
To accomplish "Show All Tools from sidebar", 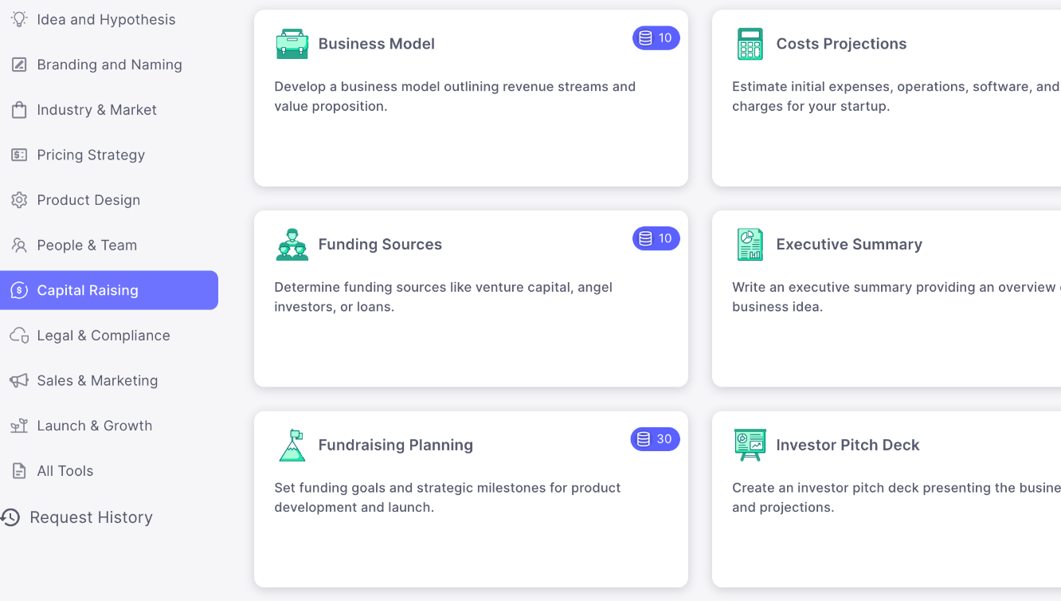I will 65,471.
